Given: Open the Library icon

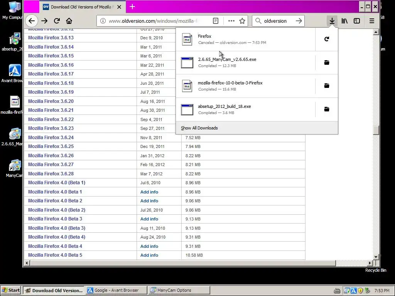Looking at the screenshot, I should tap(344, 21).
